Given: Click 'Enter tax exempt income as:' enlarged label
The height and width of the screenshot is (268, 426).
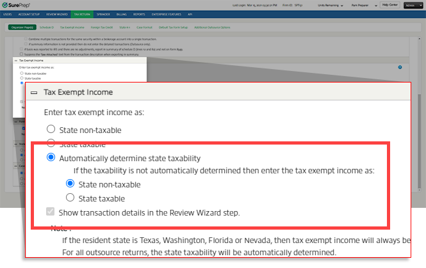Looking at the screenshot, I should pyautogui.click(x=94, y=113).
